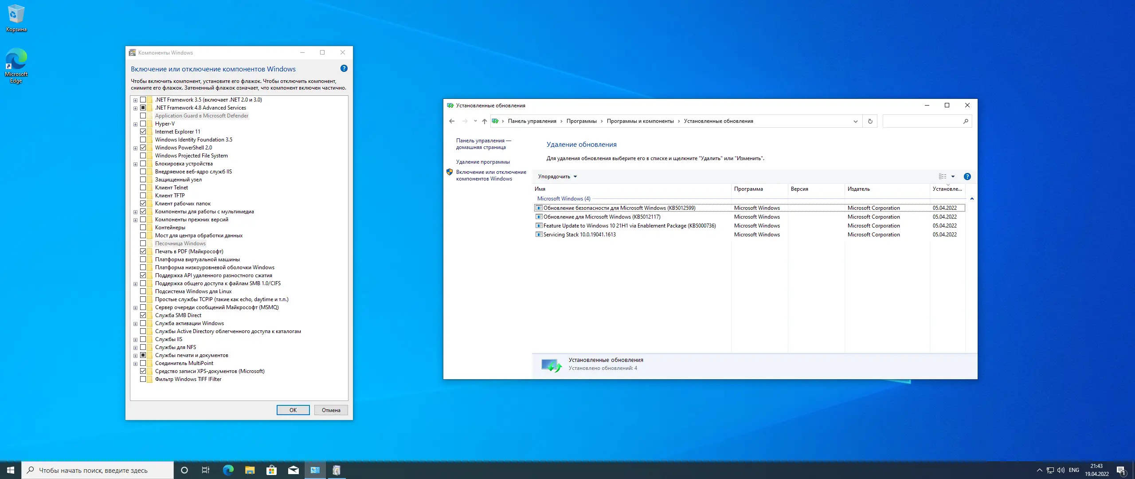Open the Удаление программы link
1135x479 pixels.
pyautogui.click(x=482, y=162)
